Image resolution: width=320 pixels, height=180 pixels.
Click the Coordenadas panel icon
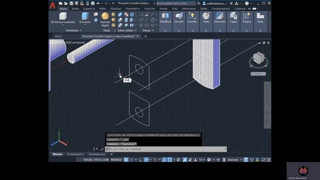coord(192,16)
